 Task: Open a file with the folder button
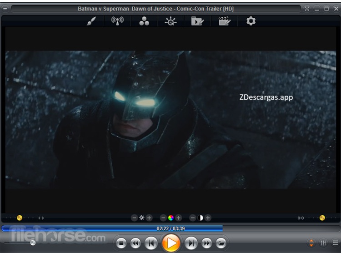click(x=221, y=243)
